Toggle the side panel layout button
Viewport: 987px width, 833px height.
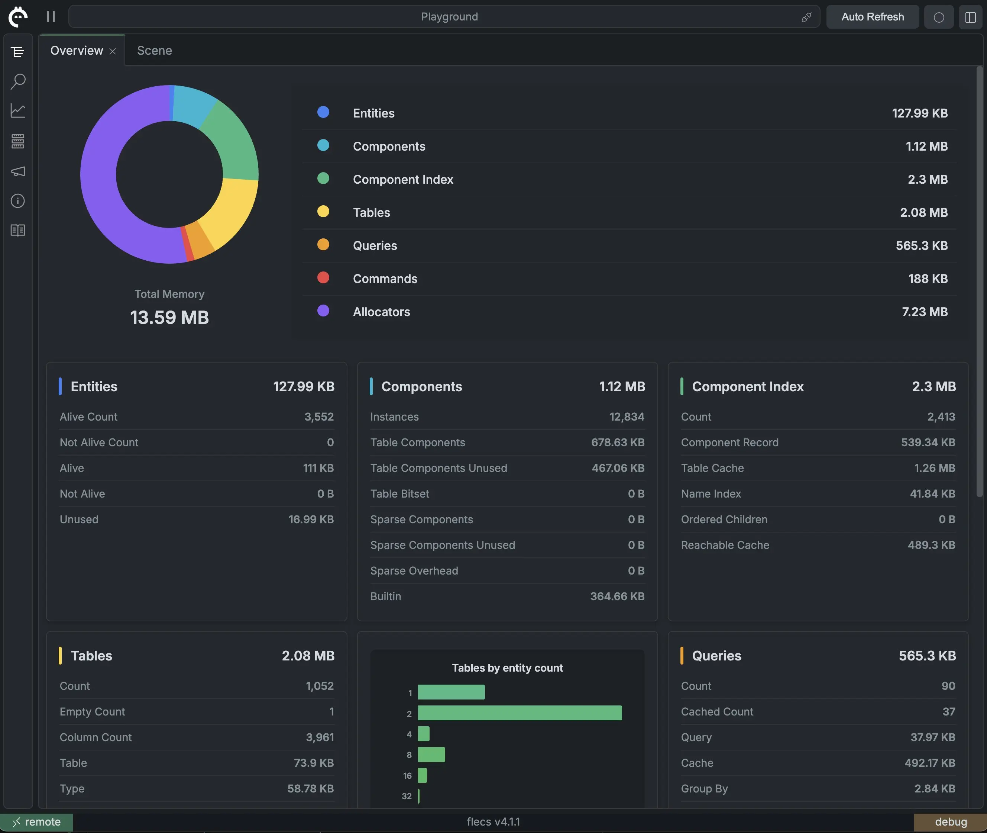click(971, 17)
